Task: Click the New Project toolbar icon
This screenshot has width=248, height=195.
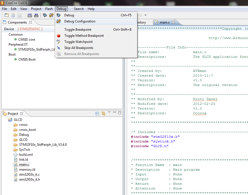Action: point(7,15)
